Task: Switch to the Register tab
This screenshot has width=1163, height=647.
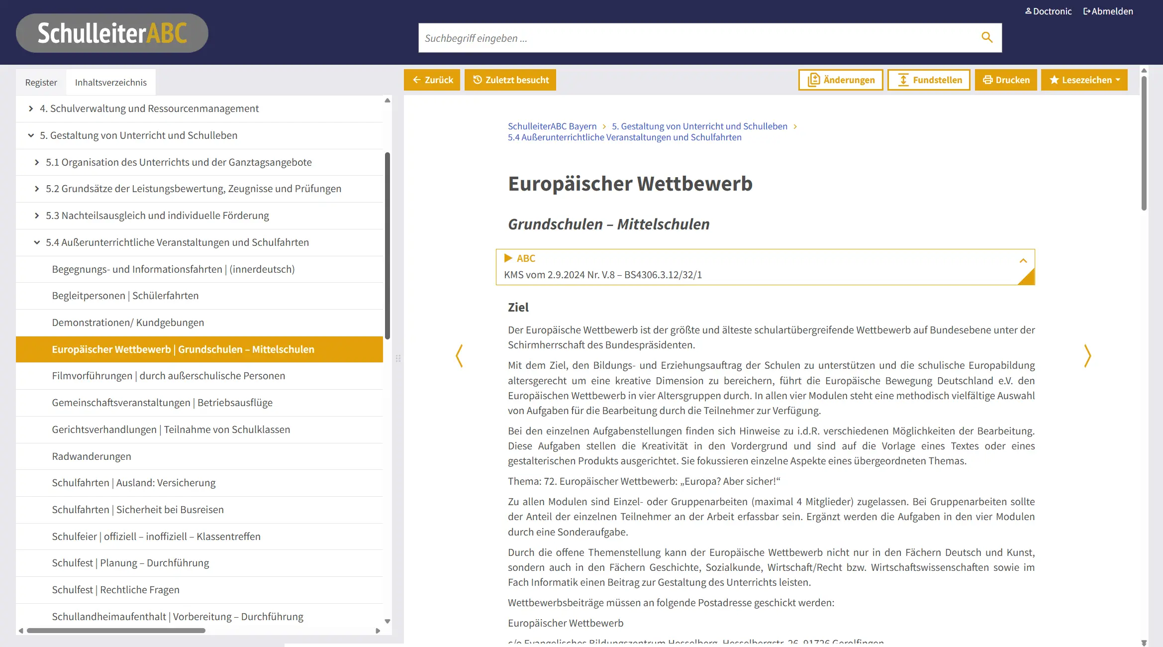Action: 41,82
